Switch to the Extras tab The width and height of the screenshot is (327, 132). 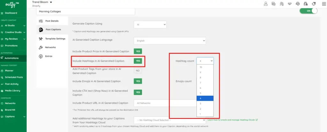point(52,56)
